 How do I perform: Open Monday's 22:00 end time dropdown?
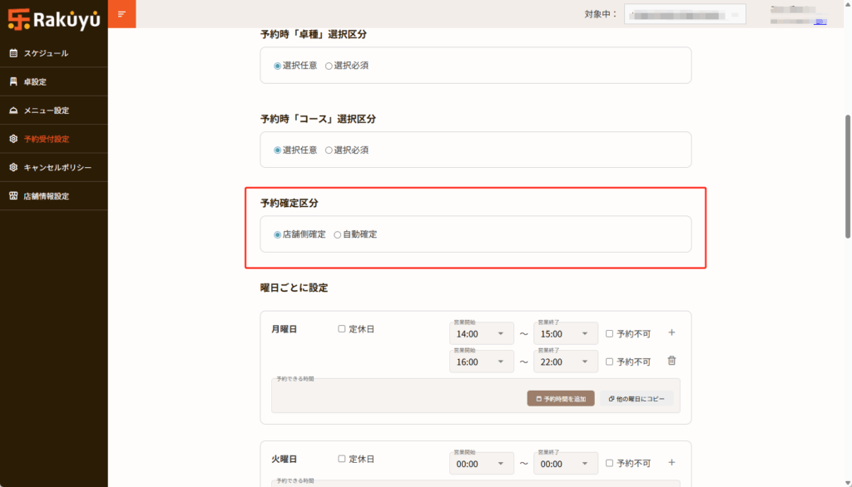click(565, 362)
